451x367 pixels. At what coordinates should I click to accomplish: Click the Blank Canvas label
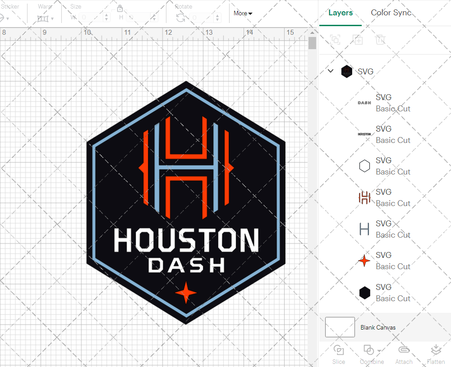[378, 327]
